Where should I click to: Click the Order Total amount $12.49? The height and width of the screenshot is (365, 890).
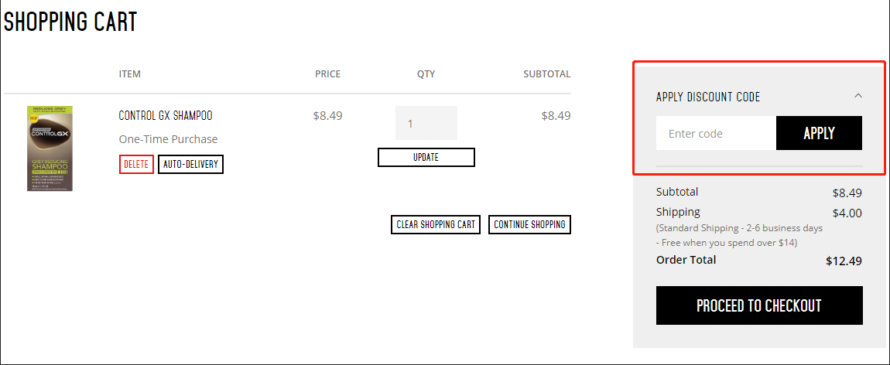(x=844, y=261)
